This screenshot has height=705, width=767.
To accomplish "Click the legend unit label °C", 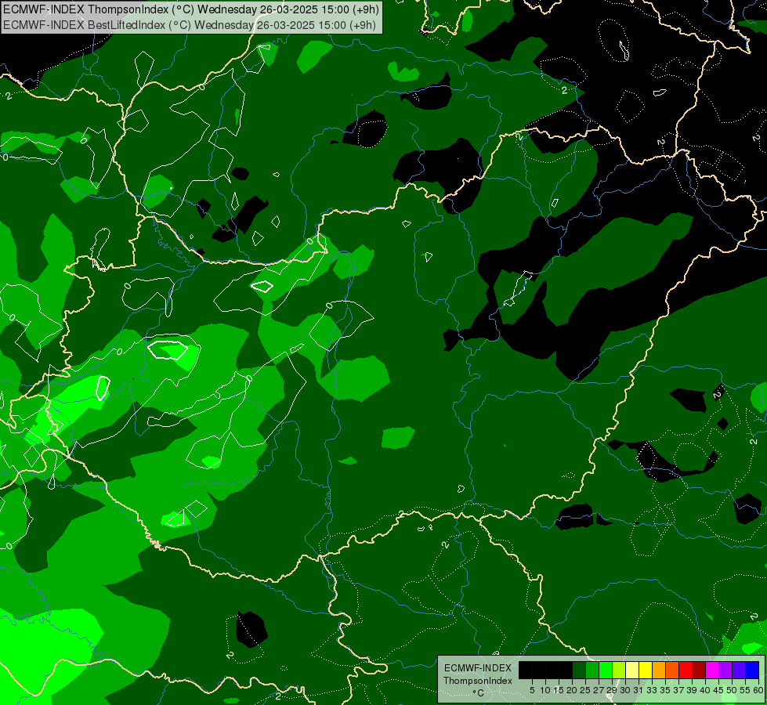I will (x=479, y=693).
